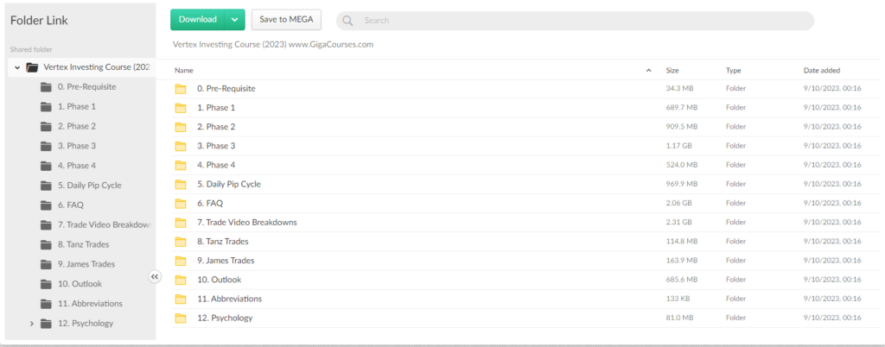Click yellow folder icon beside 9. James Trades

coord(181,261)
